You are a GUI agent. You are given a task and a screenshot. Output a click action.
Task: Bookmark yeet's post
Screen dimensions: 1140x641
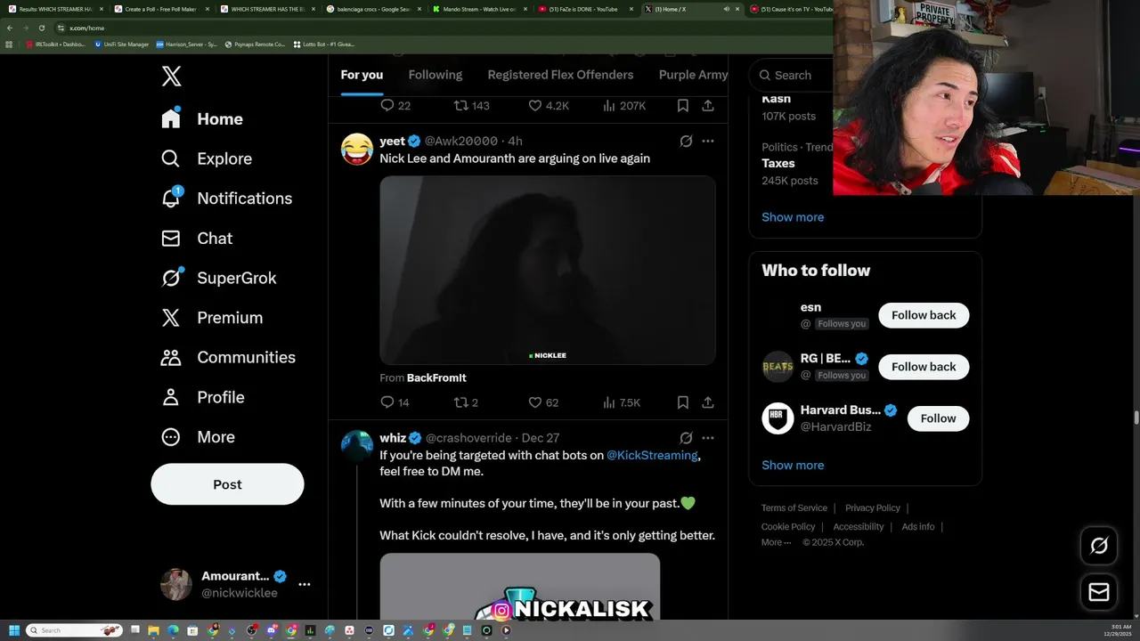pyautogui.click(x=683, y=402)
